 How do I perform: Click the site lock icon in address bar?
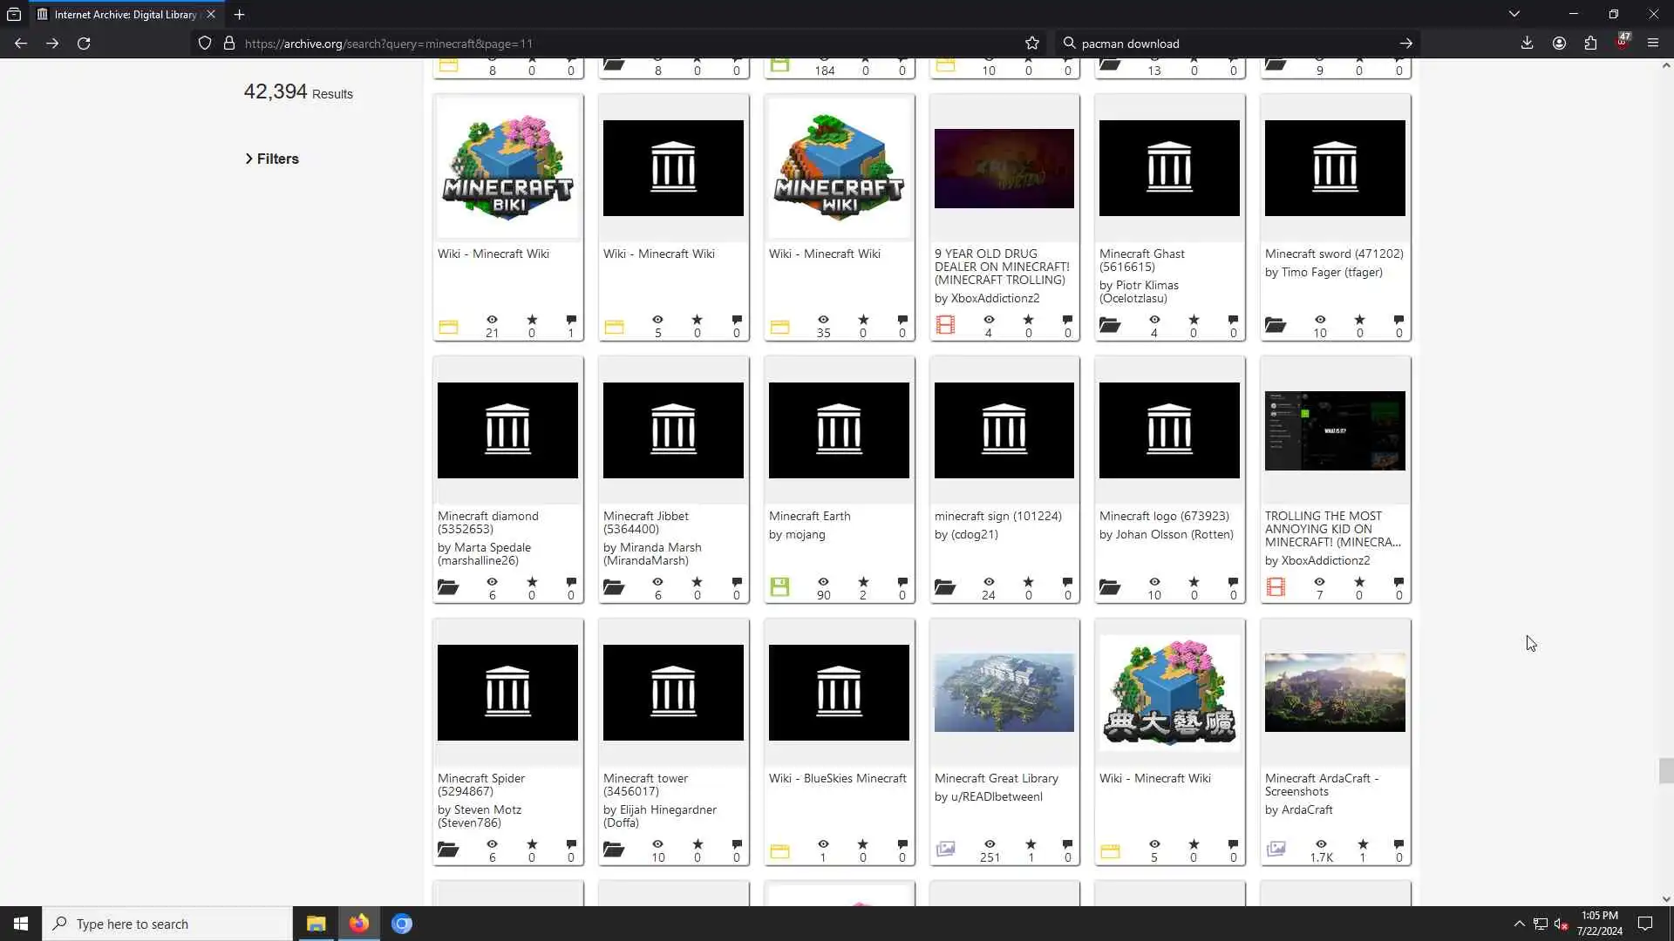229,44
